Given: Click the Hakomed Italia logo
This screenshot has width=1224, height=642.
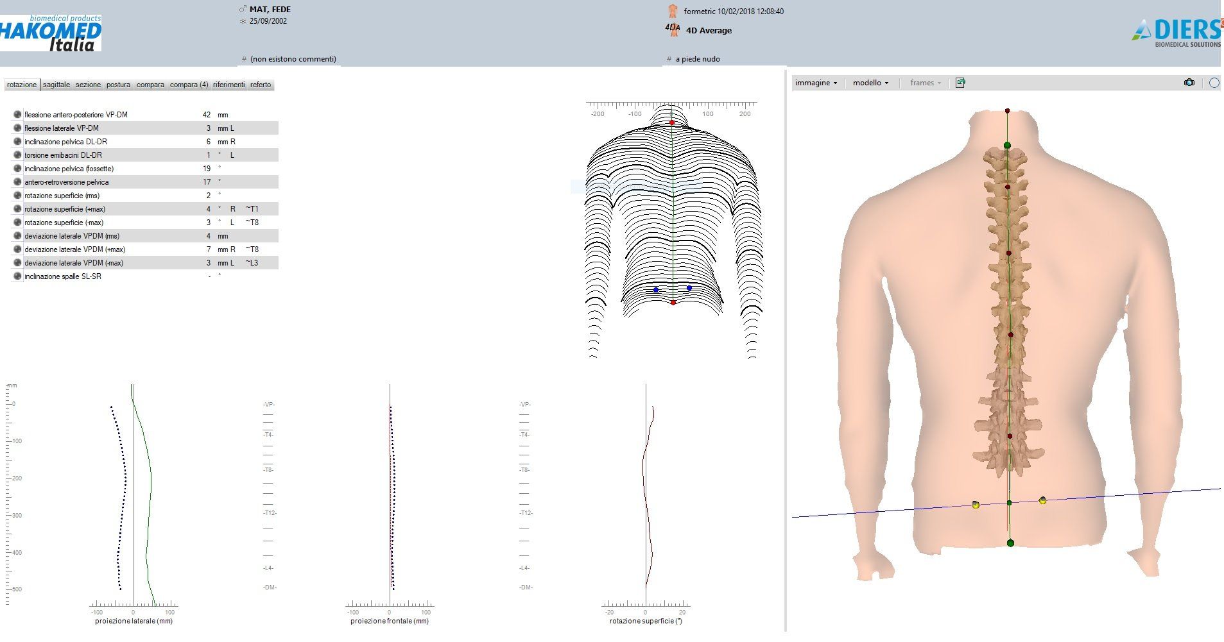Looking at the screenshot, I should [x=51, y=33].
